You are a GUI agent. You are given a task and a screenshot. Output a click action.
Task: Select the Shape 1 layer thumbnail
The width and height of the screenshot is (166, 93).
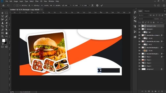coord(143,60)
